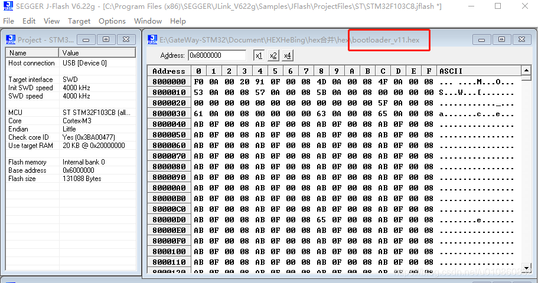Image resolution: width=538 pixels, height=283 pixels.
Task: Close the Project panel
Action: (x=126, y=40)
